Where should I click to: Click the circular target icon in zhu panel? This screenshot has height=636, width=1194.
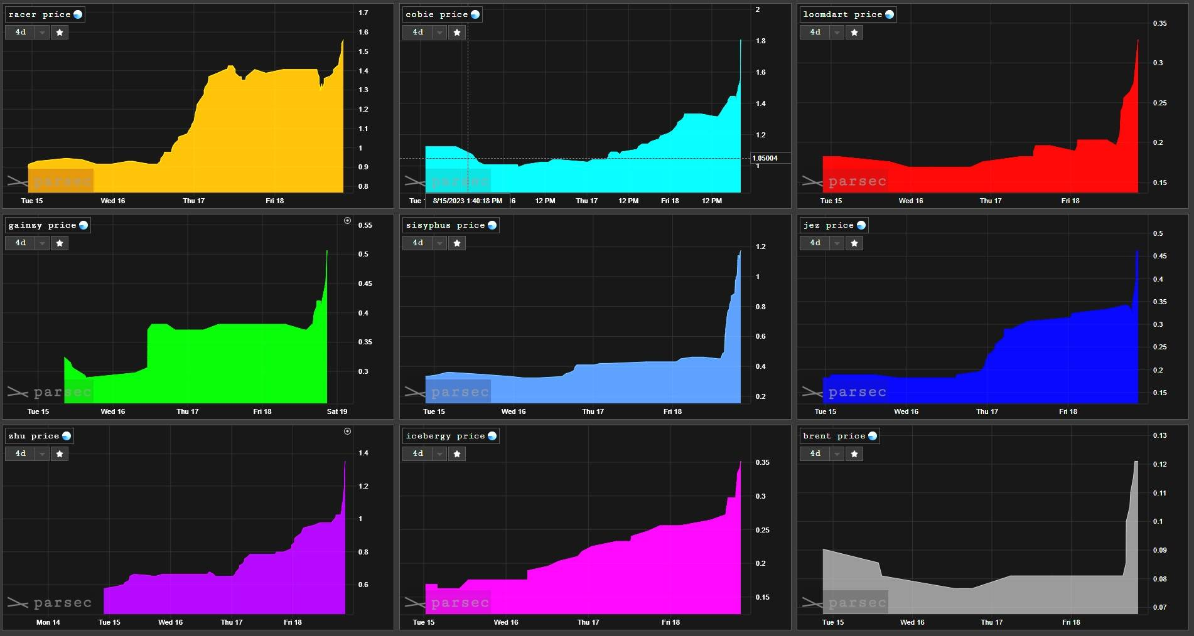348,431
